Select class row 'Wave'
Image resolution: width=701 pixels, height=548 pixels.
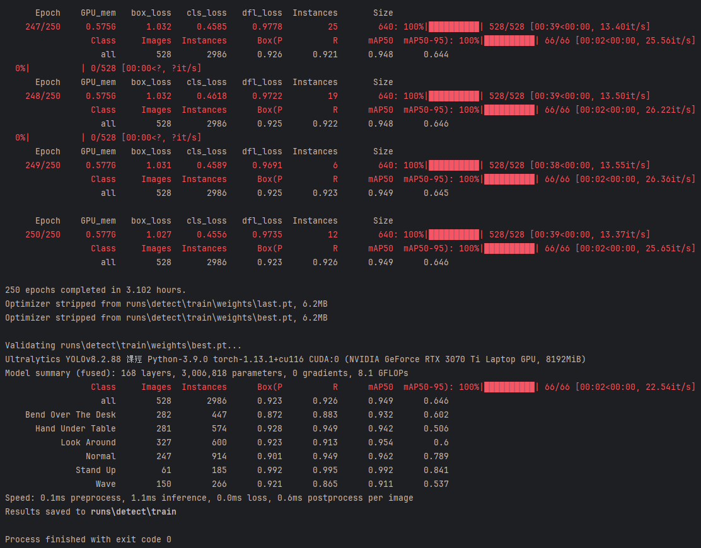click(x=272, y=484)
